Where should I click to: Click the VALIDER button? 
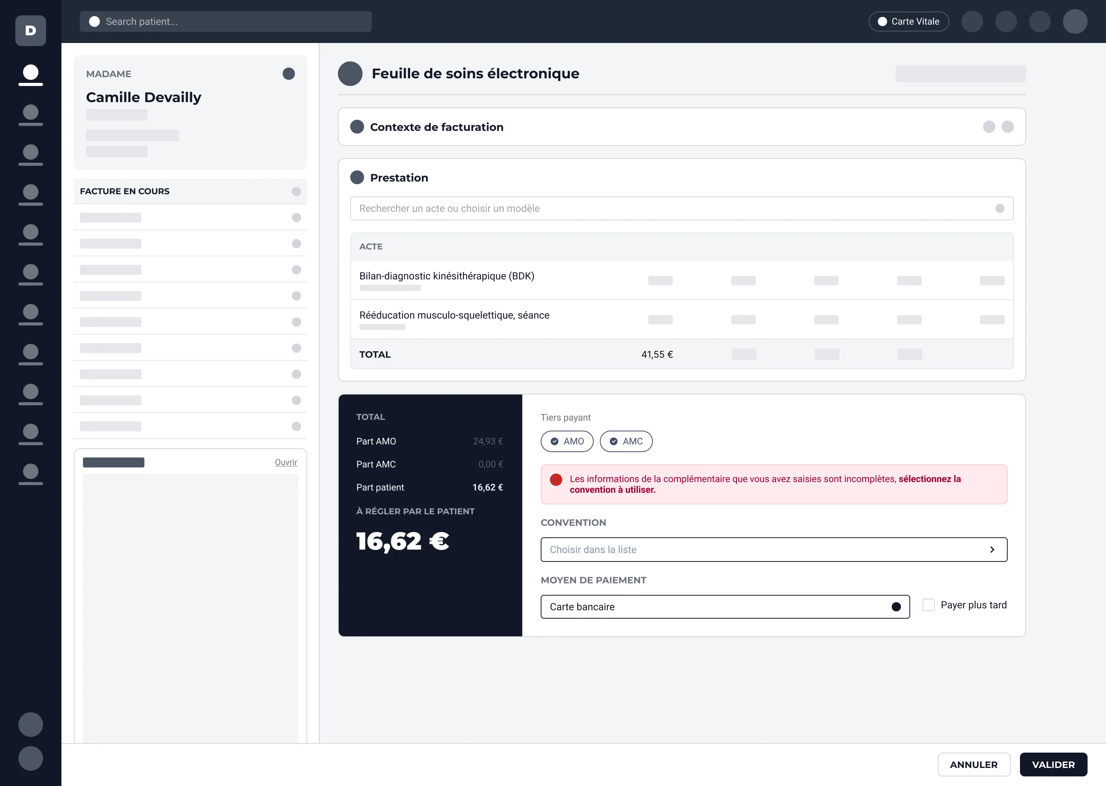[x=1053, y=765]
